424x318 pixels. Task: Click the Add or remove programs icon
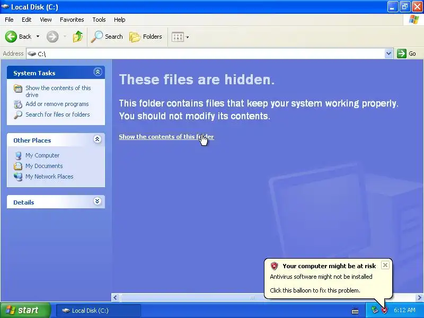[x=18, y=104]
